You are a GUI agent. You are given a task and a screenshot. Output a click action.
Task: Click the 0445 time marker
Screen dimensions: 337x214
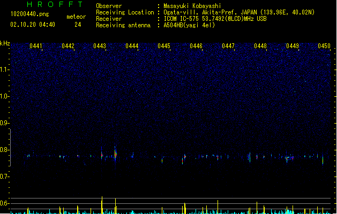164,46
